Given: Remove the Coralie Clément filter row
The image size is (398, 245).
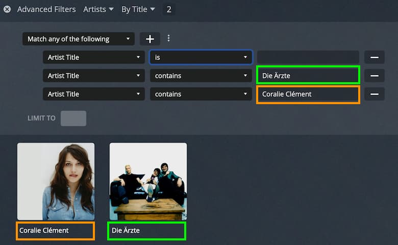Looking at the screenshot, I should [375, 94].
